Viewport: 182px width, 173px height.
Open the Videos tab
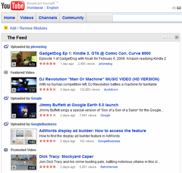click(27, 18)
